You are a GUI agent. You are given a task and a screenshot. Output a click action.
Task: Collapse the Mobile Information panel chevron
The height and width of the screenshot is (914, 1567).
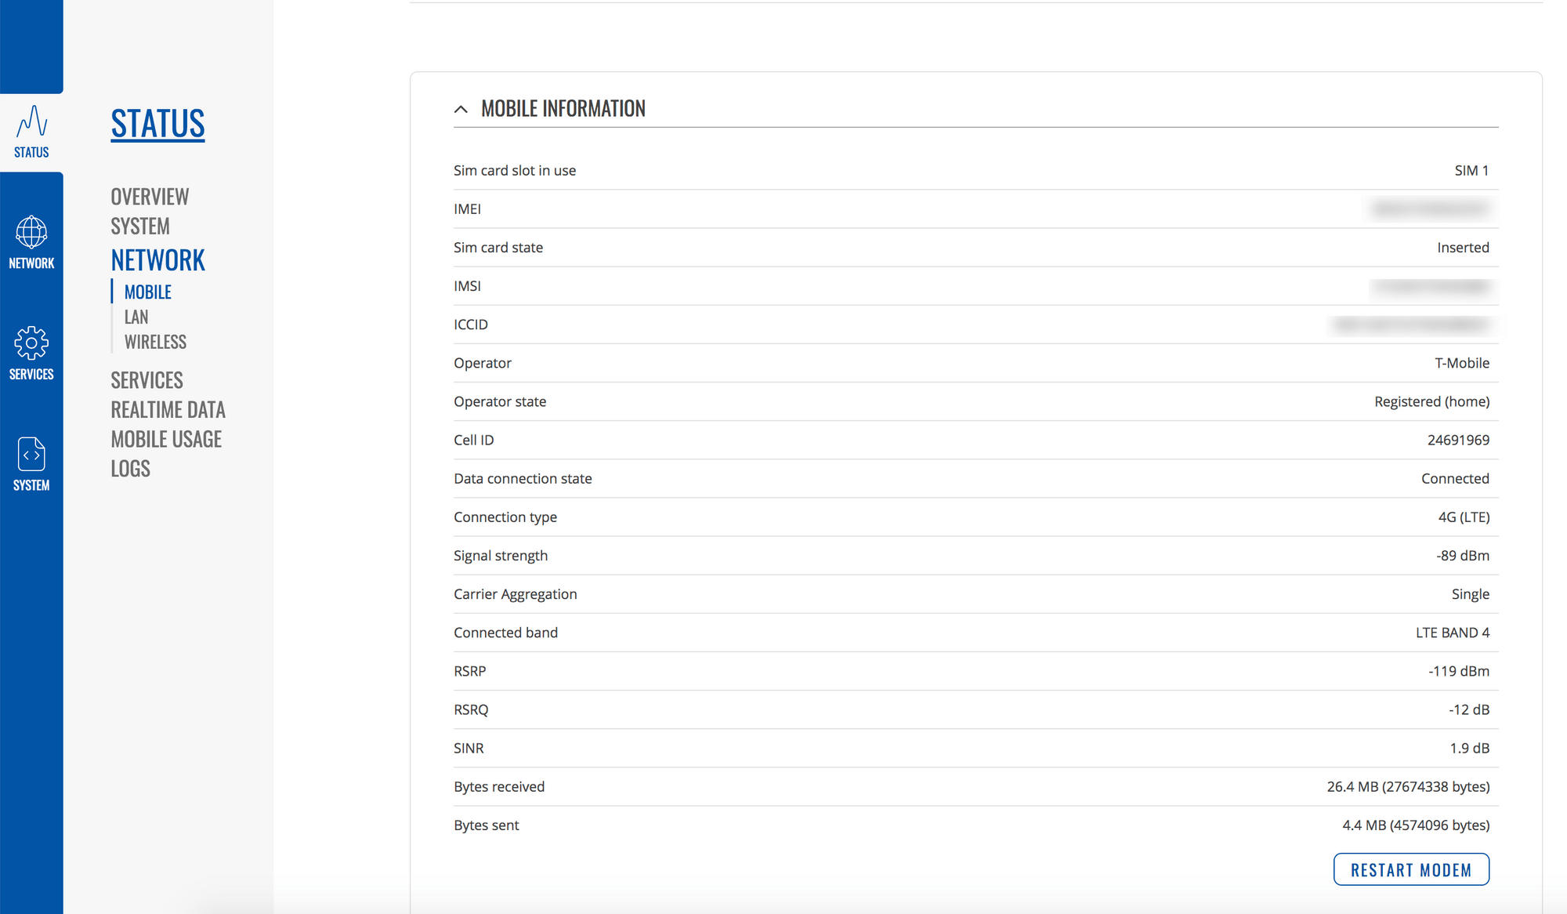click(461, 109)
